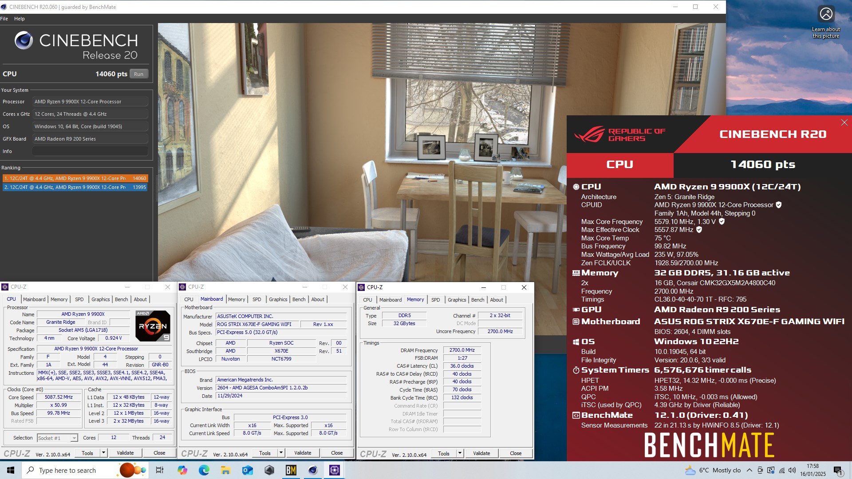Click the Info field in Cinebench system panel
Screen dimensions: 852x479
(x=90, y=151)
